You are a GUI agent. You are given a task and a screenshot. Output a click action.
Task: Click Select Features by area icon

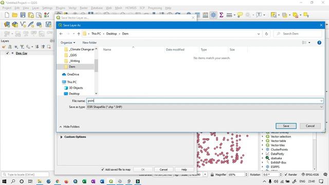273,15
